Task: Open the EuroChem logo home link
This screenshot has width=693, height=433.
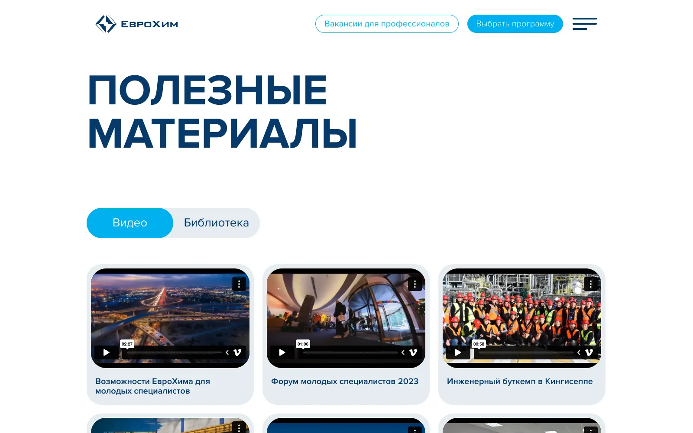Action: (136, 24)
